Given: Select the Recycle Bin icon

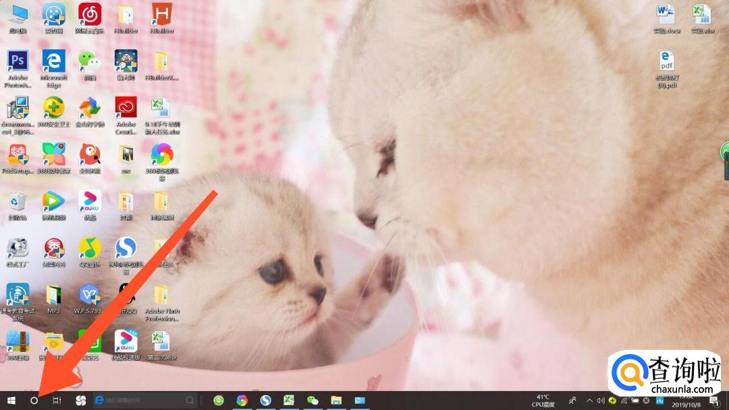Looking at the screenshot, I should click(x=18, y=205).
